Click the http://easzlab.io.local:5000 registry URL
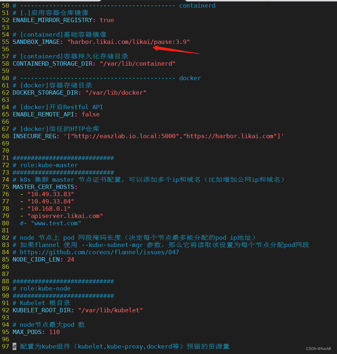The height and width of the screenshot is (354, 337). pos(125,136)
